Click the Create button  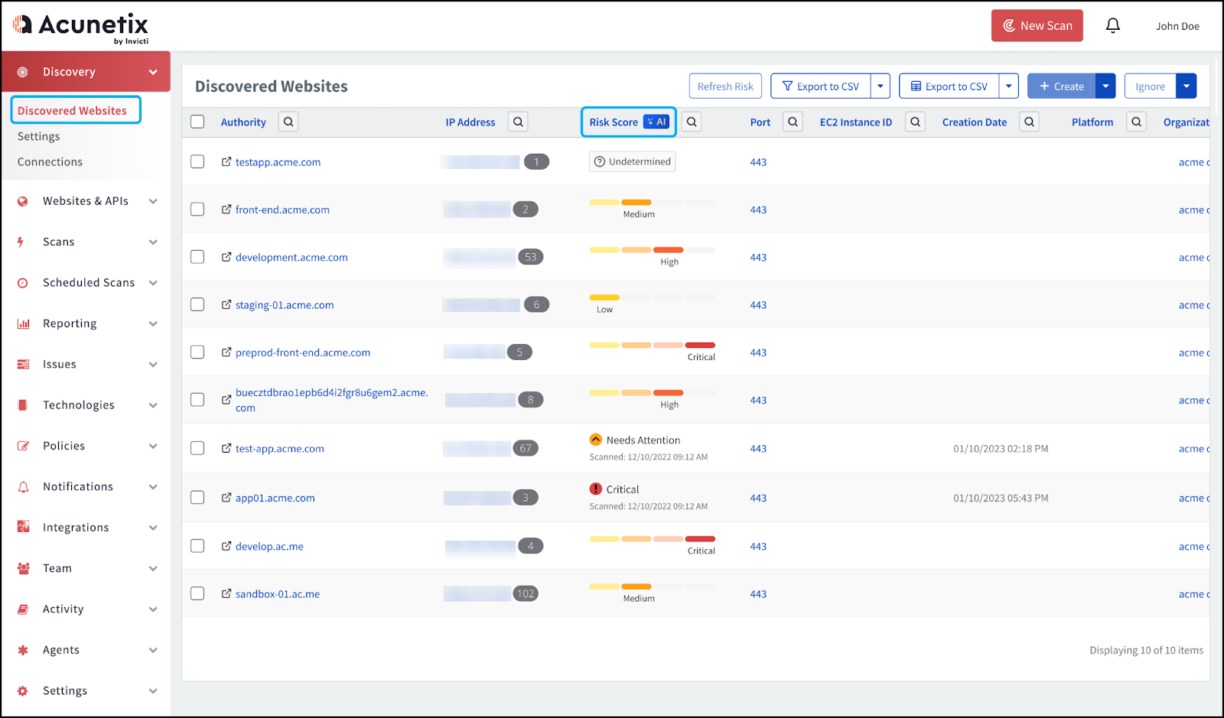pyautogui.click(x=1062, y=86)
